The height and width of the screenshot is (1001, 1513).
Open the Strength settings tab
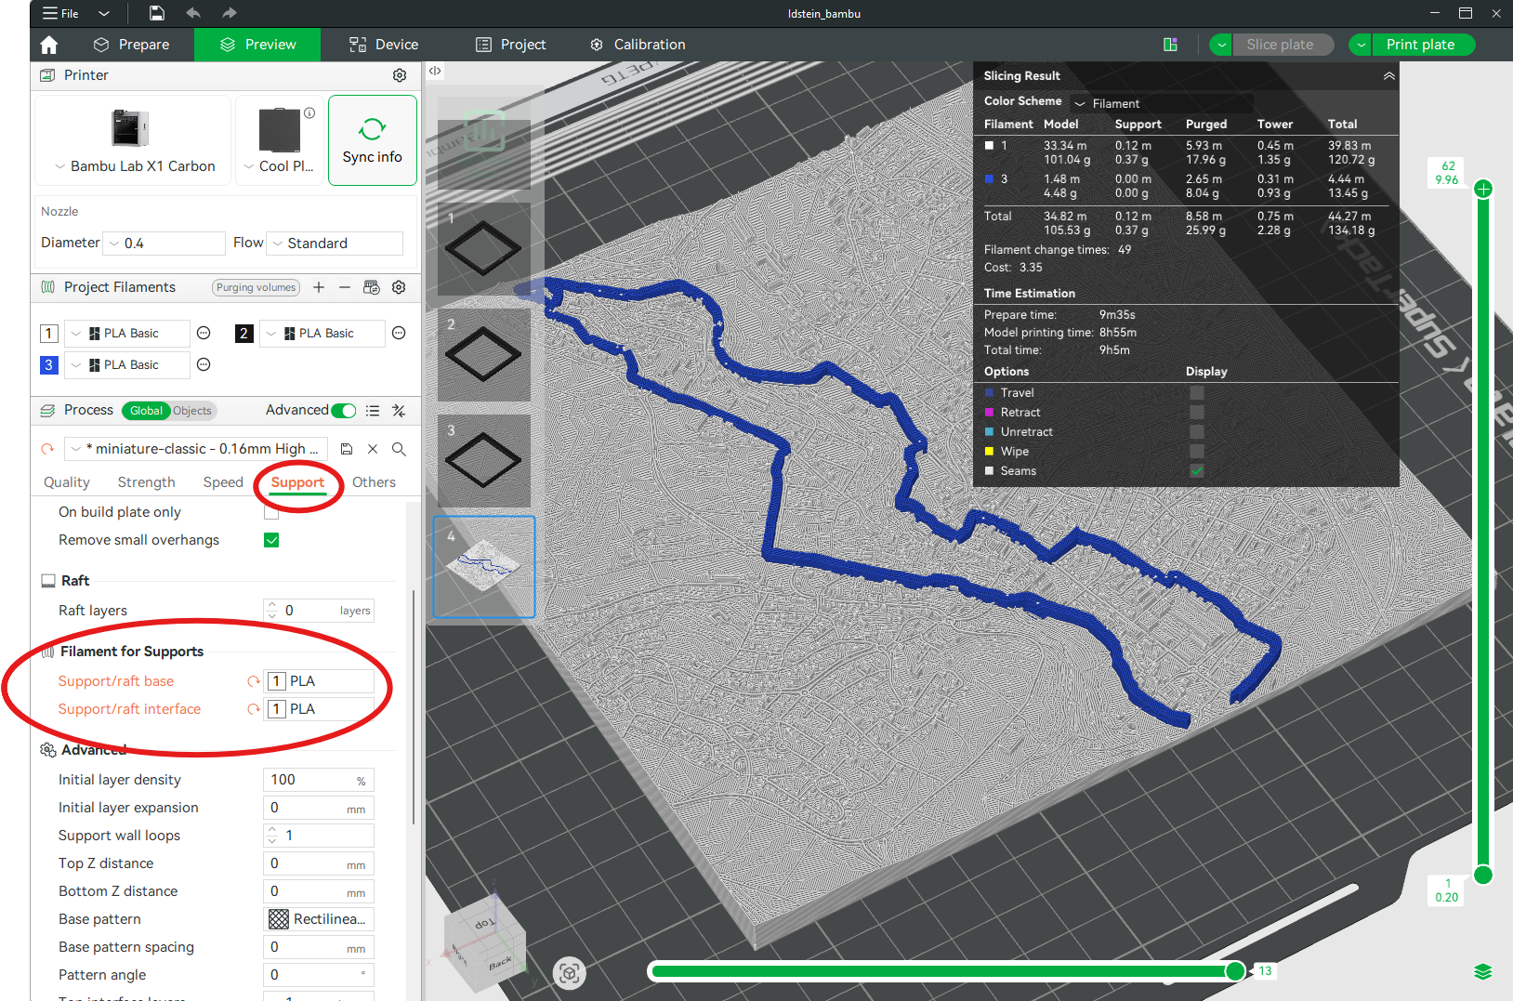[x=146, y=482]
